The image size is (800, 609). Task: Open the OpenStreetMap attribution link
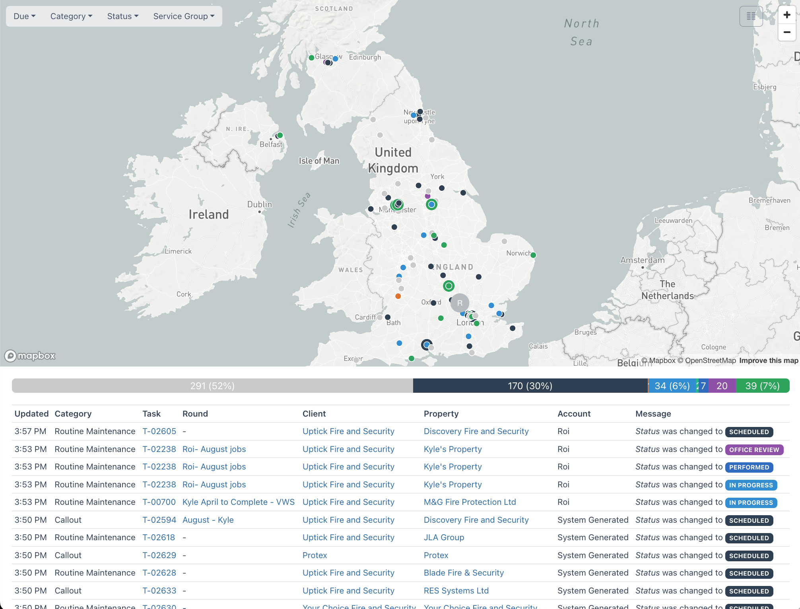[x=707, y=361]
